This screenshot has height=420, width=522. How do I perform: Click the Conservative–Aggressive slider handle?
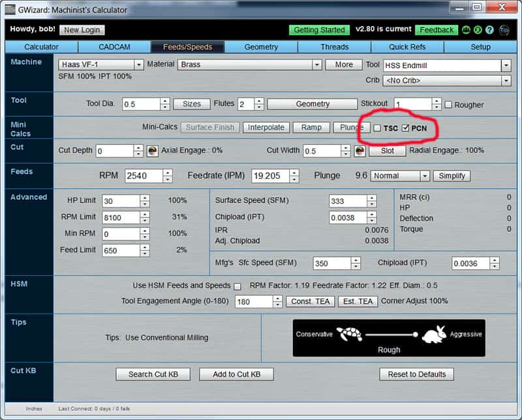pos(415,334)
